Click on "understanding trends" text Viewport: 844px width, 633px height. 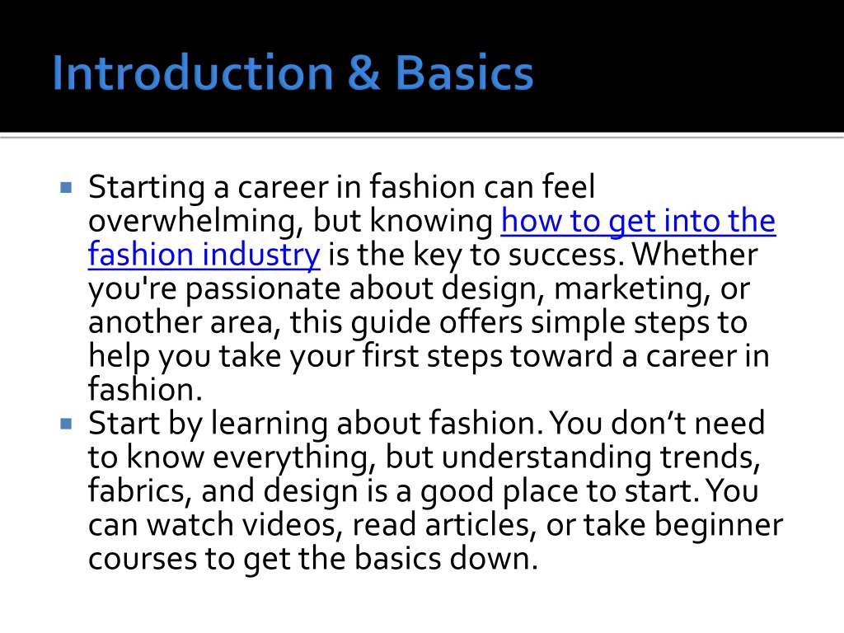click(x=598, y=457)
